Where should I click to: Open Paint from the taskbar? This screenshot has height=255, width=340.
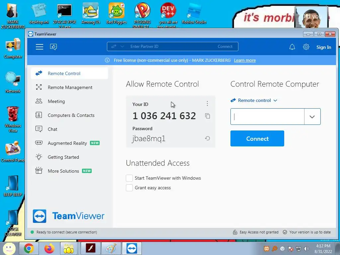click(111, 248)
